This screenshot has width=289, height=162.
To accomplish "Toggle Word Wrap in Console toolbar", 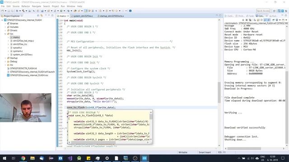I will point(261,20).
